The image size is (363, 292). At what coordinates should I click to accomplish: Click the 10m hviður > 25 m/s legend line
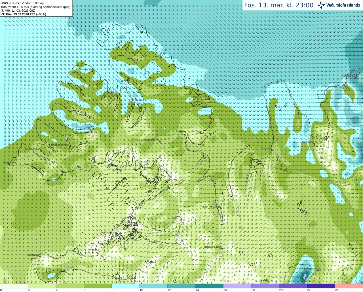point(35,7)
